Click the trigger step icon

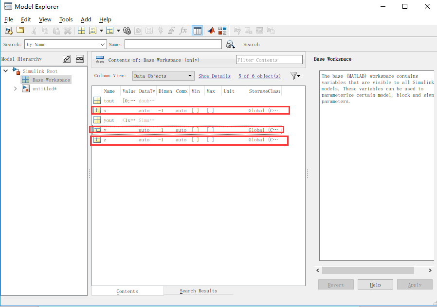(x=172, y=31)
